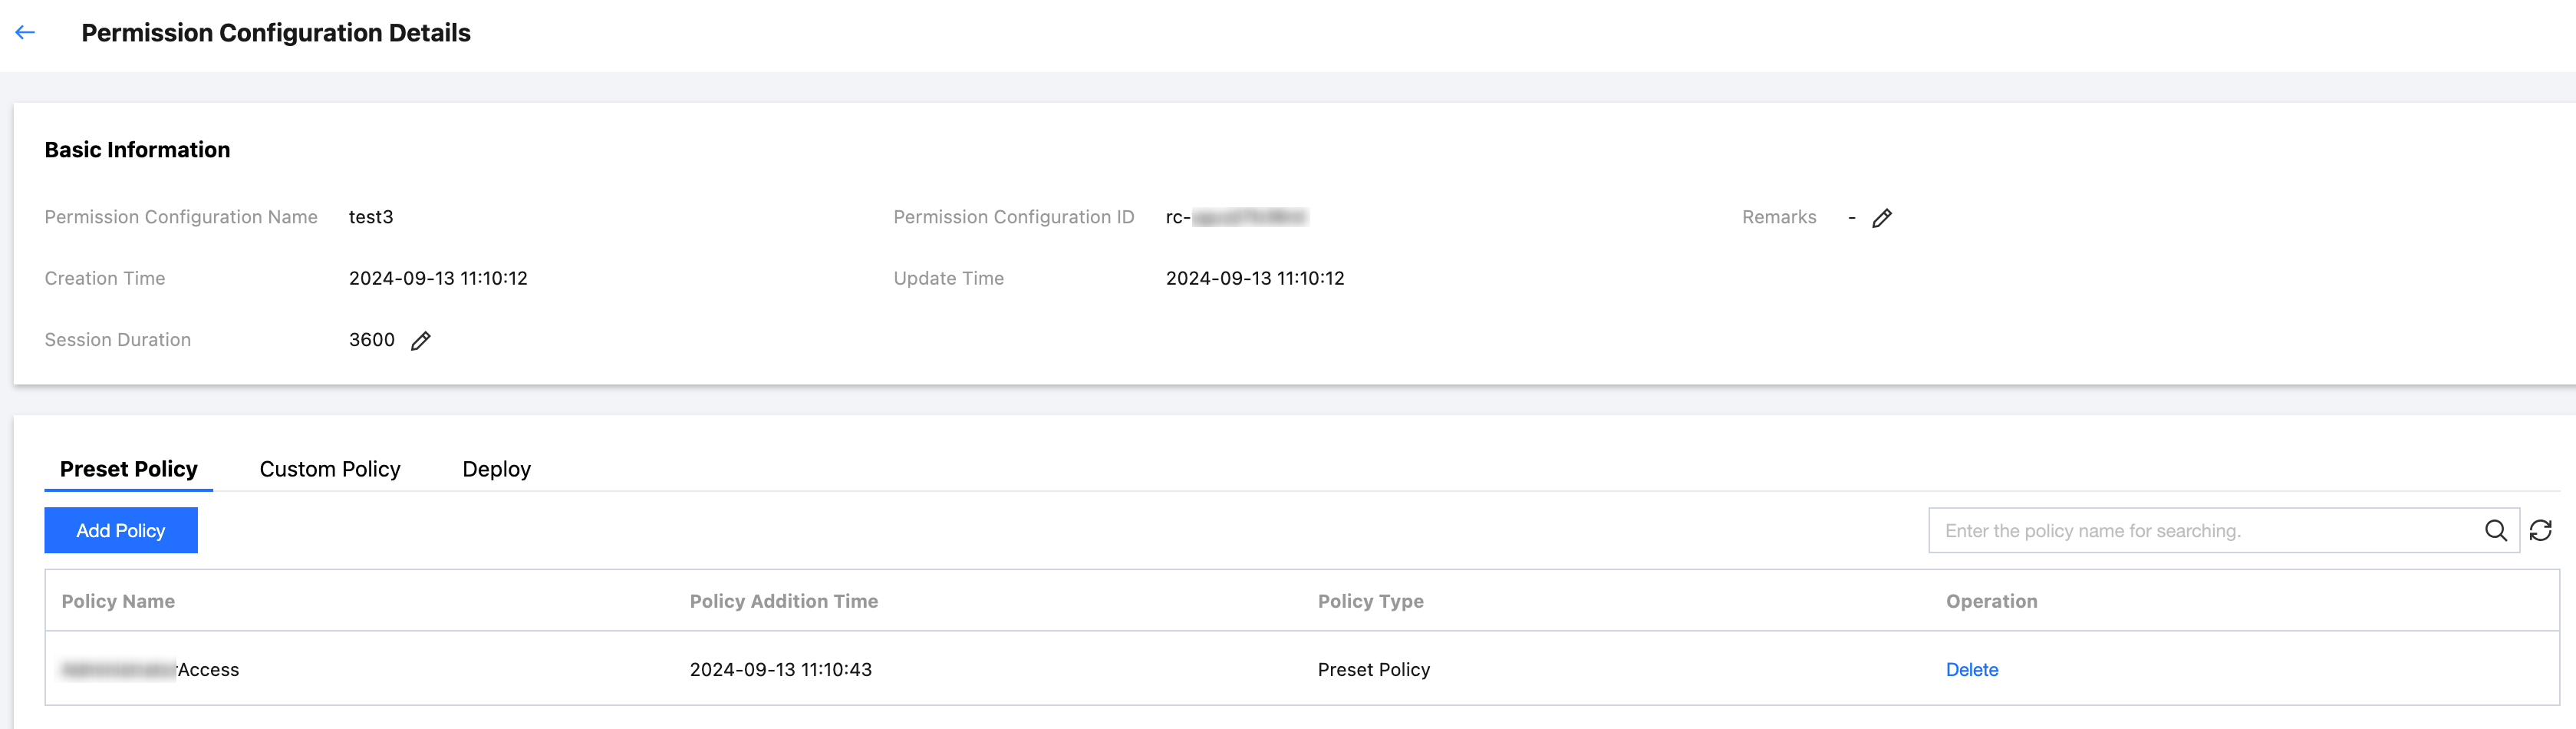The width and height of the screenshot is (2576, 729).
Task: Click the Permission Configuration Details title
Action: pyautogui.click(x=276, y=33)
